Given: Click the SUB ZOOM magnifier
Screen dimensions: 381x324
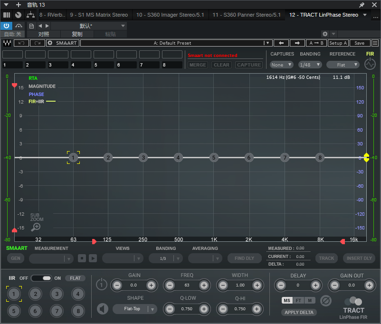Looking at the screenshot, I should 36,227.
